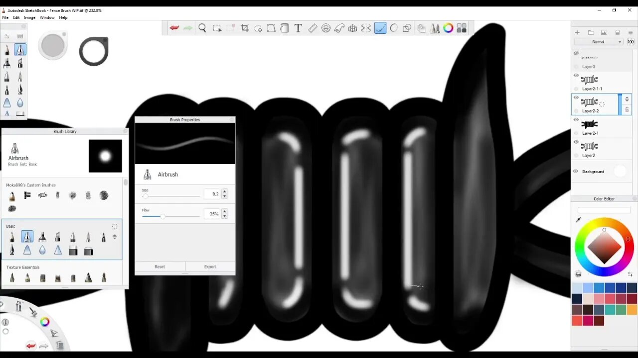Open the Brush Library toolbar icon
The height and width of the screenshot is (358, 638).
click(x=435, y=28)
